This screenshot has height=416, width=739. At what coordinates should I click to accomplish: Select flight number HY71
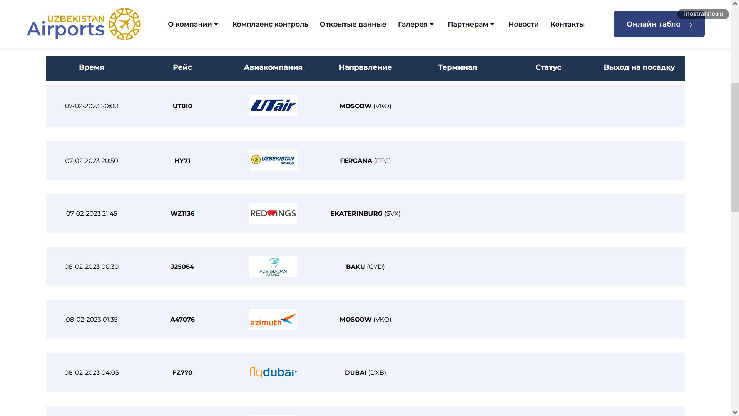(182, 161)
